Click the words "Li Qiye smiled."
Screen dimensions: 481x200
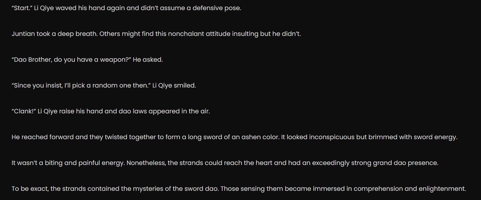174,85
